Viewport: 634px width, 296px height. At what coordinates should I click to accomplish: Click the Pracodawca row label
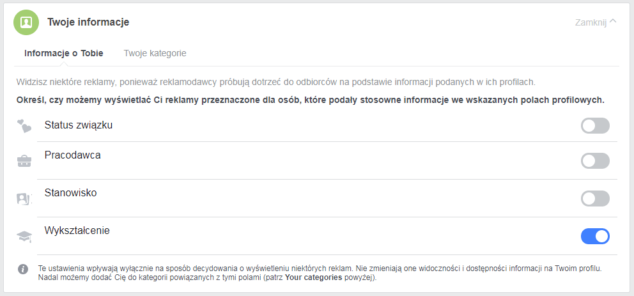[72, 155]
